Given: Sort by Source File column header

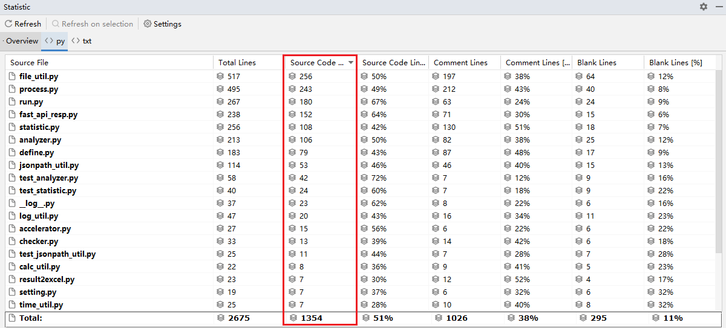Looking at the screenshot, I should click(110, 63).
